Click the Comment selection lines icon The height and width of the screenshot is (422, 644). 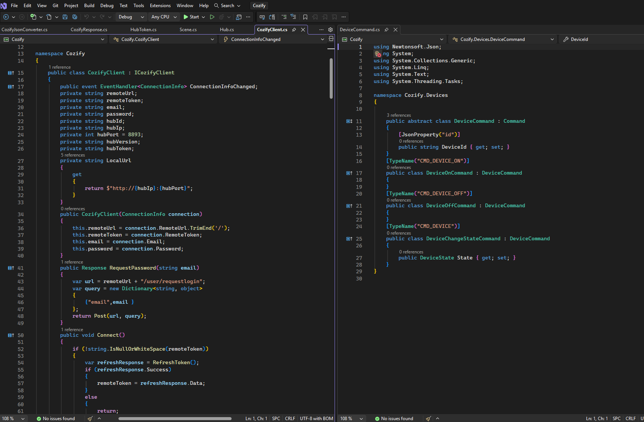point(284,17)
